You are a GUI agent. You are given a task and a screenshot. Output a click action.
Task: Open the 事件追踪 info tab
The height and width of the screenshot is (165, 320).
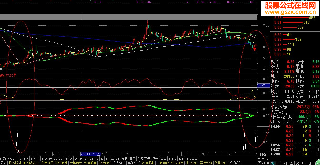61,163
